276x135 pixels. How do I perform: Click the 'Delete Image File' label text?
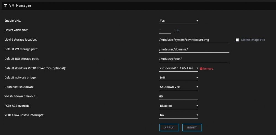tap(253, 40)
